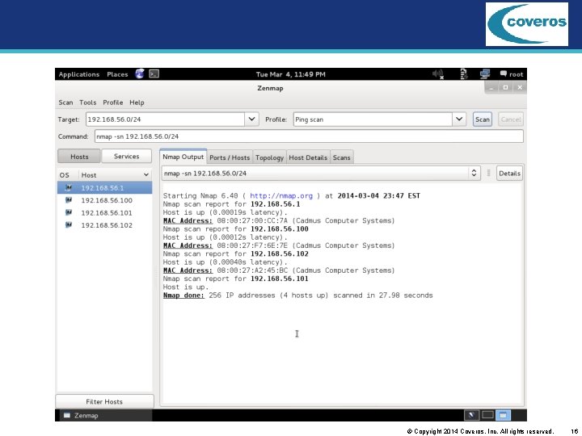Click the output pane grip handle
The height and width of the screenshot is (436, 582).
pyautogui.click(x=488, y=173)
